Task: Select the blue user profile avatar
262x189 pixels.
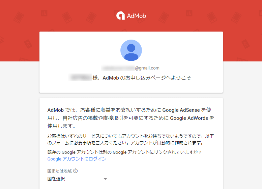Action: [x=131, y=50]
